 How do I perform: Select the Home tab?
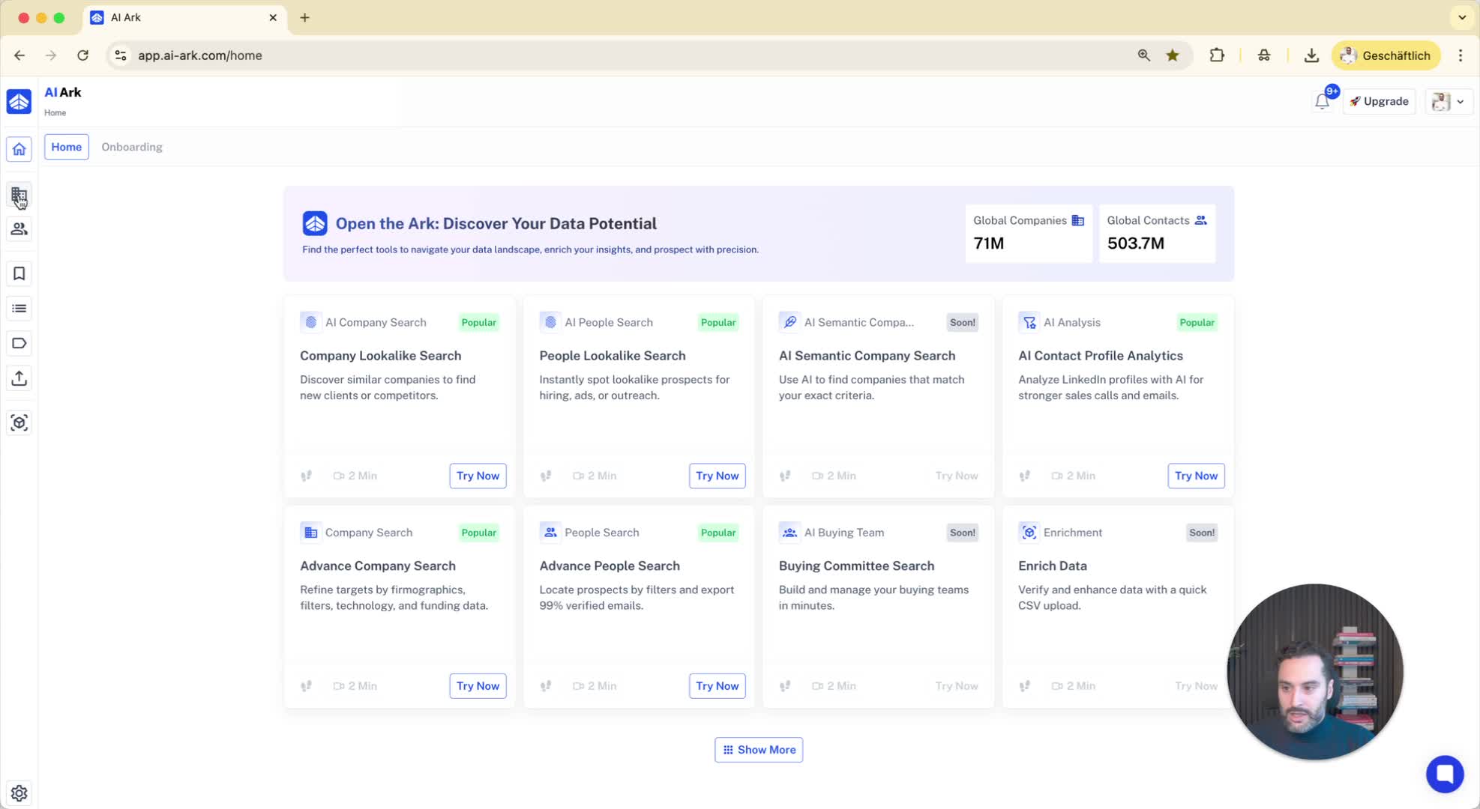tap(66, 147)
